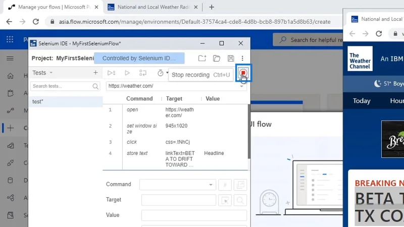The height and width of the screenshot is (227, 404).
Task: Run all tests in Selenium IDE
Action: pyautogui.click(x=111, y=73)
